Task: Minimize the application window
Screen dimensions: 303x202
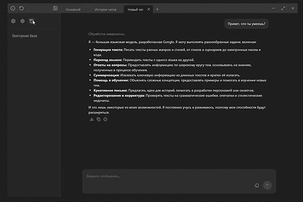Action: (273, 8)
